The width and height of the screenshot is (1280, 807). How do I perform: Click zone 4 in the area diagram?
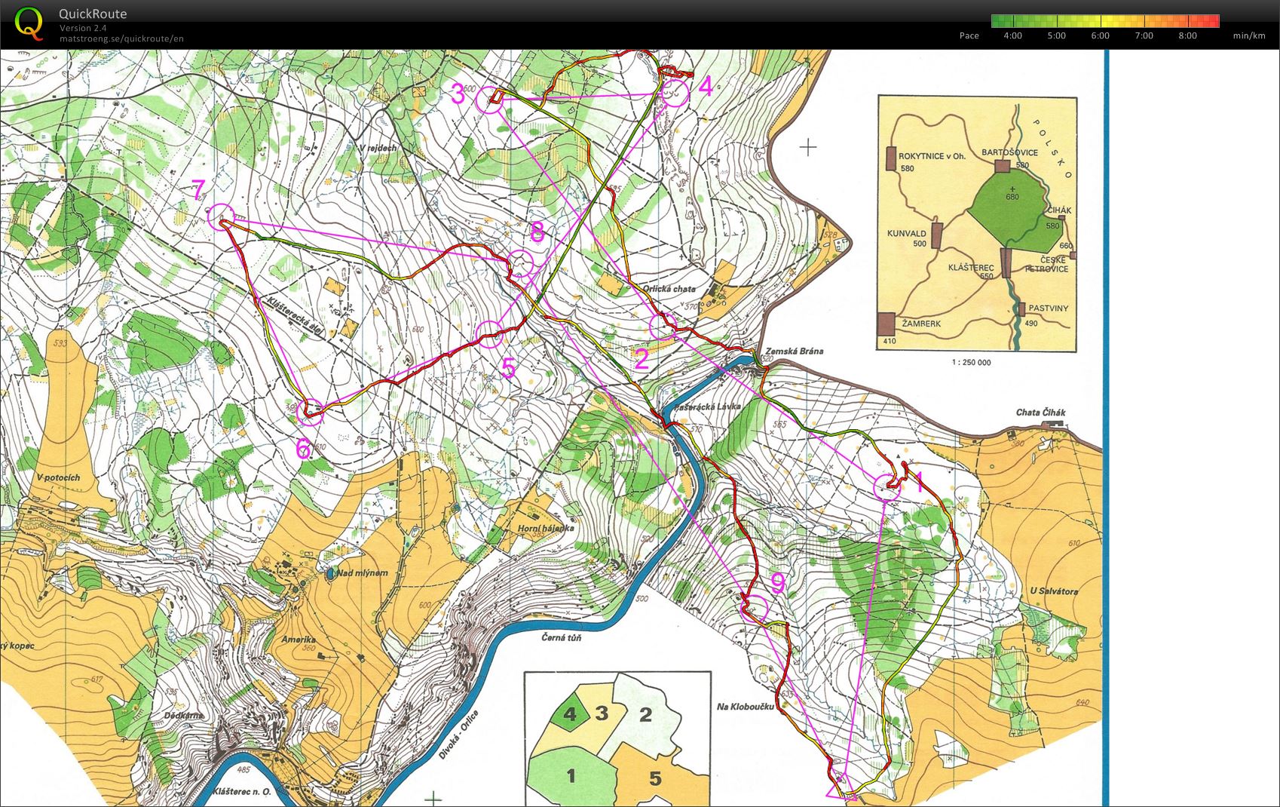click(x=571, y=713)
